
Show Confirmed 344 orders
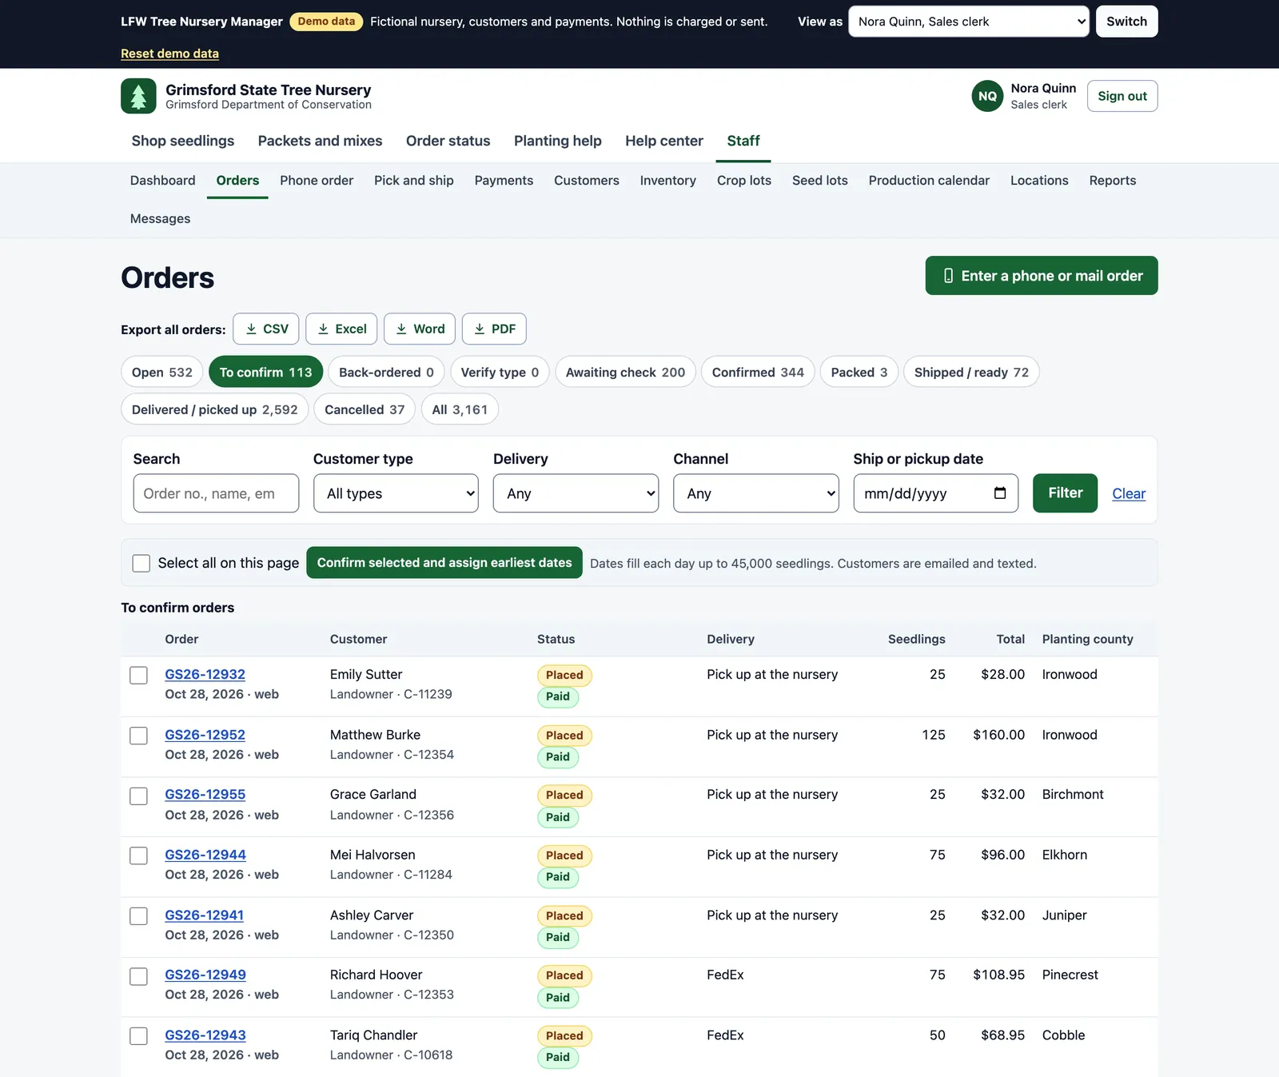pos(758,372)
